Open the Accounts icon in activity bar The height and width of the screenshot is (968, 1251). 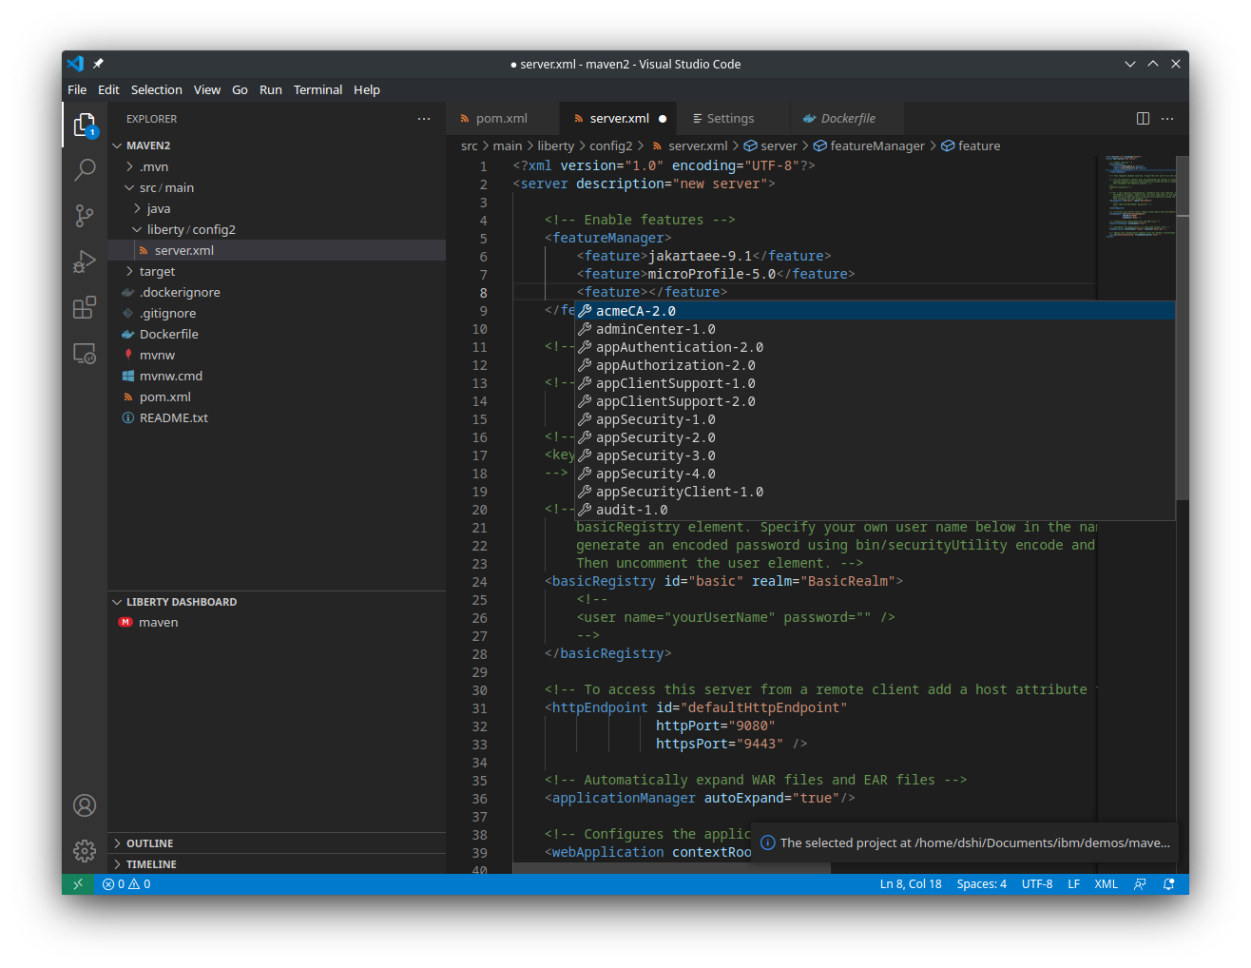pyautogui.click(x=85, y=805)
